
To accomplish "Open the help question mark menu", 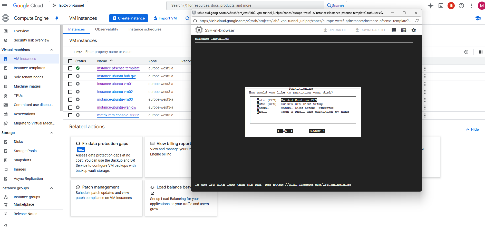I will pos(461,6).
